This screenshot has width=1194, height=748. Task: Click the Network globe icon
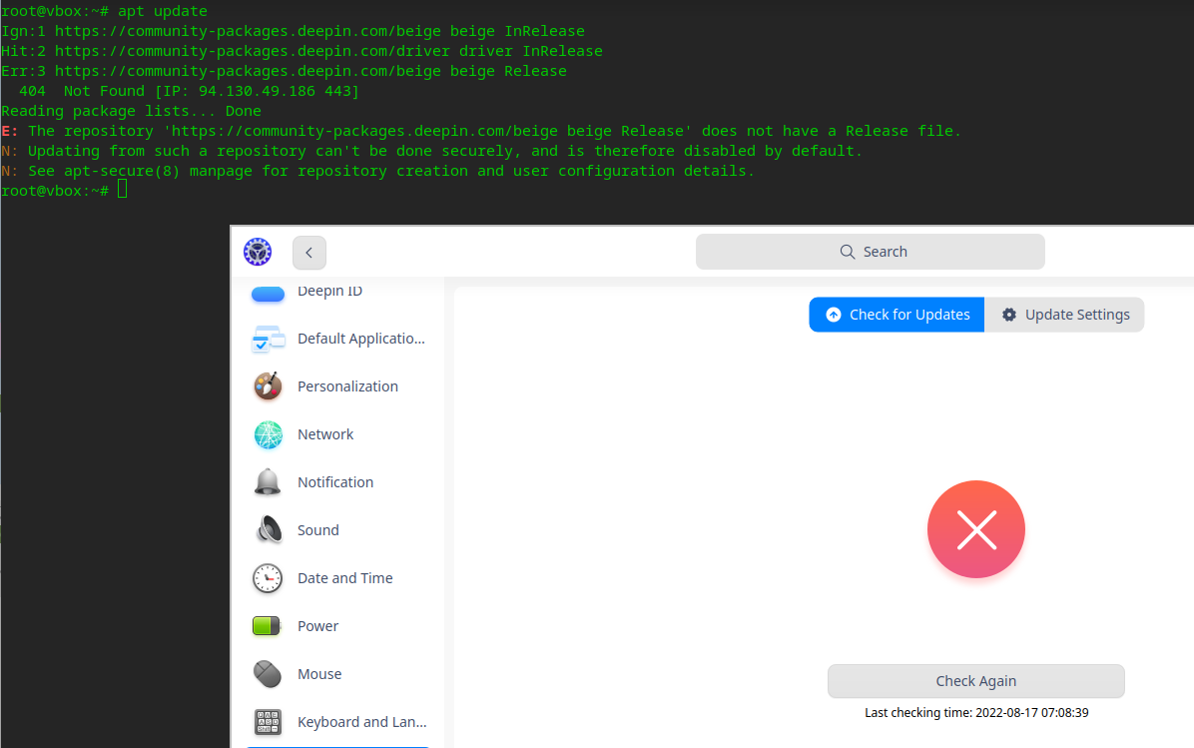tap(268, 434)
